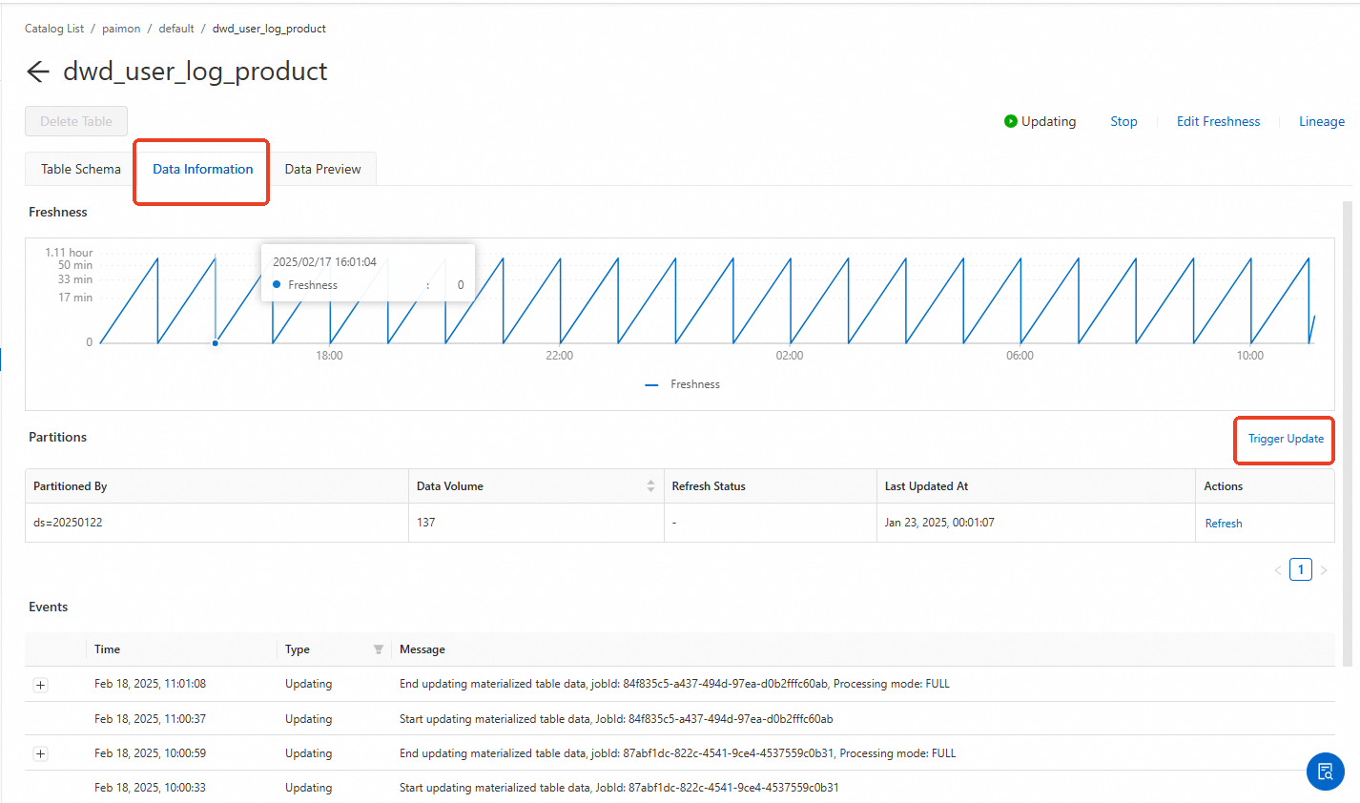Navigate to the paimon catalog via breadcrumb
Viewport: 1360px width, 803px height.
[x=121, y=28]
